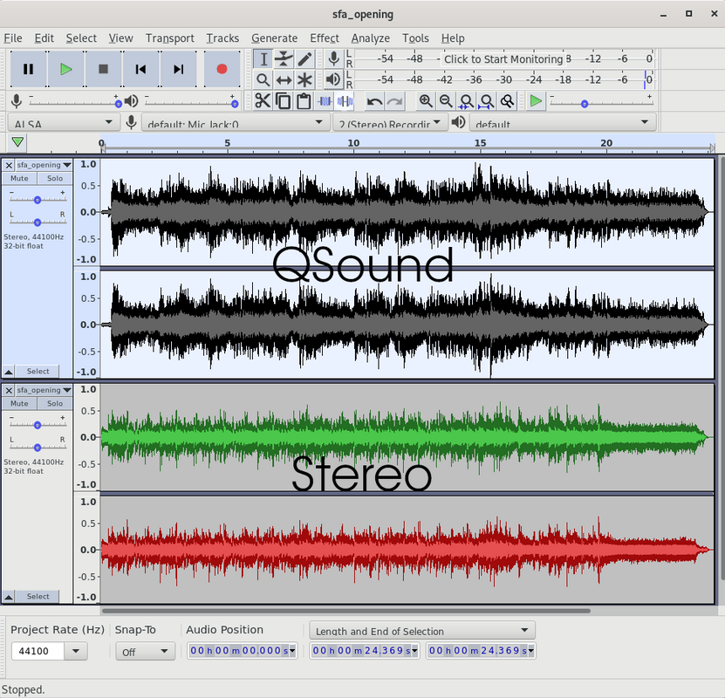Open Length and End of Selection dropdown
The width and height of the screenshot is (725, 698).
coord(422,631)
